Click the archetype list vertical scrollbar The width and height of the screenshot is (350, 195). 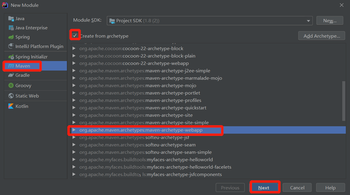pos(344,101)
